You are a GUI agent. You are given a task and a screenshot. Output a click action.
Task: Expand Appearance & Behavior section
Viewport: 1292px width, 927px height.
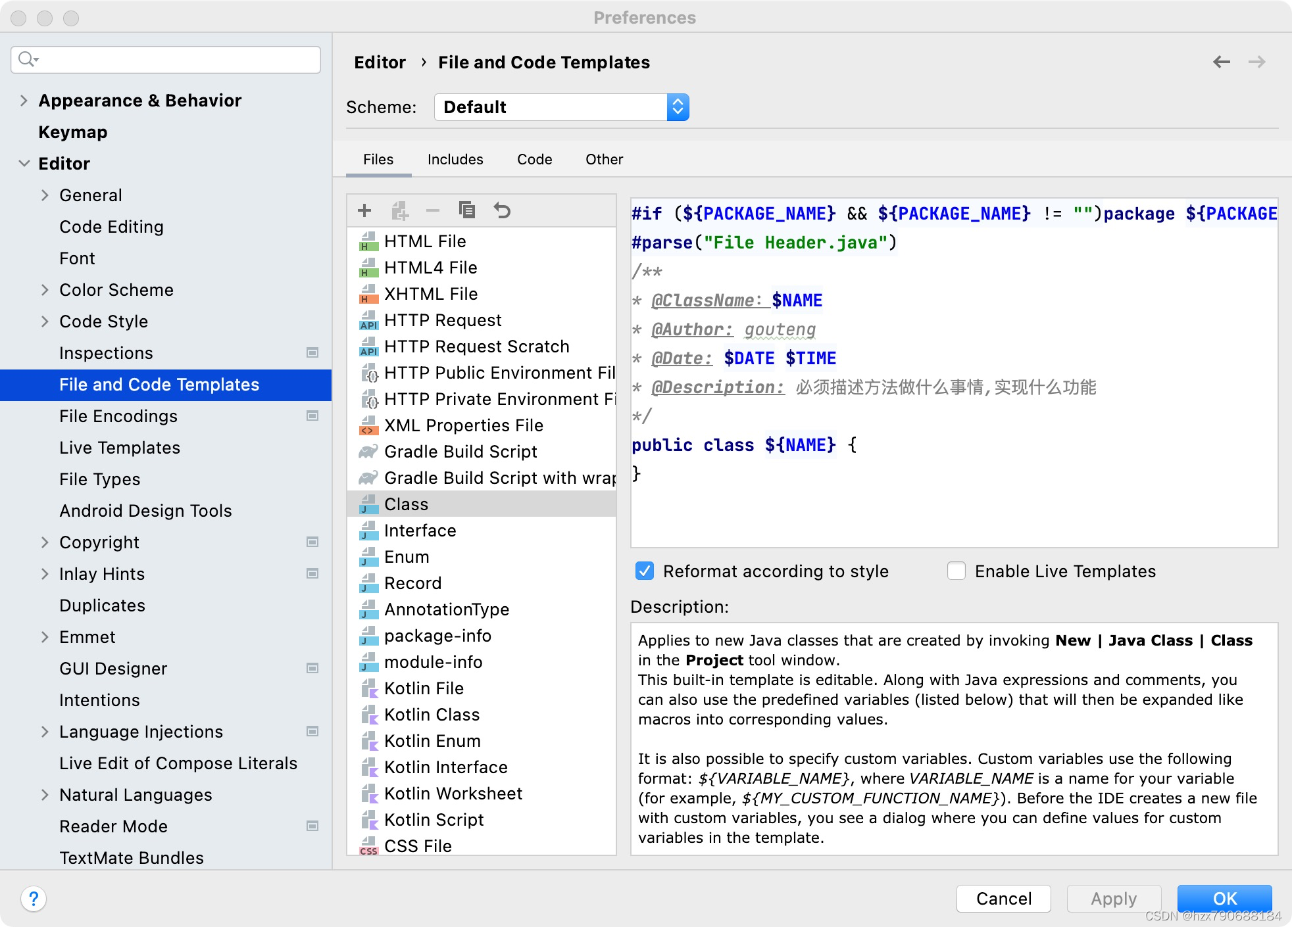coord(24,101)
